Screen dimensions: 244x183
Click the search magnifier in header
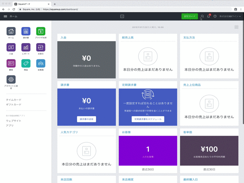202,16
